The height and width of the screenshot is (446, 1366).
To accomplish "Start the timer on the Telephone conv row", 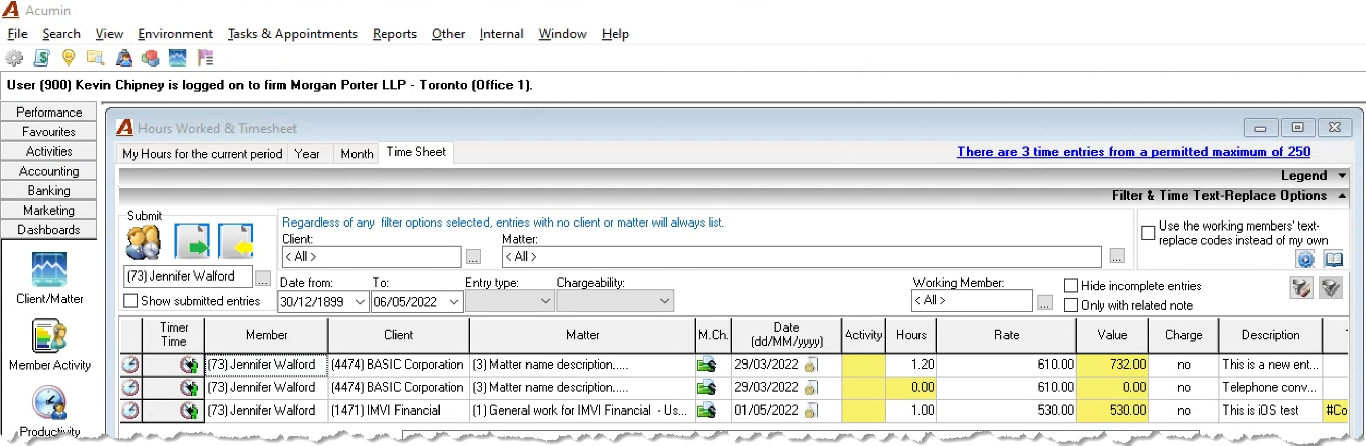I will pyautogui.click(x=189, y=388).
